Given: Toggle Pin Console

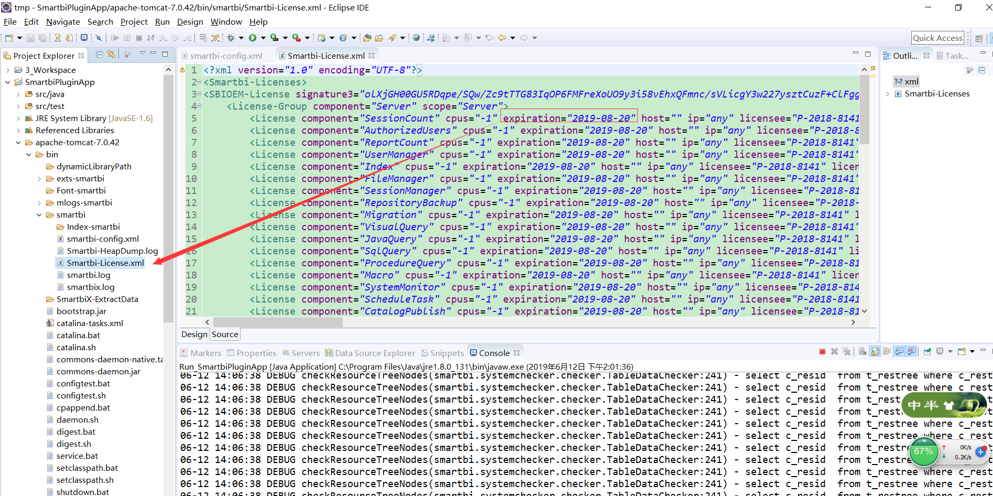Looking at the screenshot, I should pyautogui.click(x=927, y=351).
